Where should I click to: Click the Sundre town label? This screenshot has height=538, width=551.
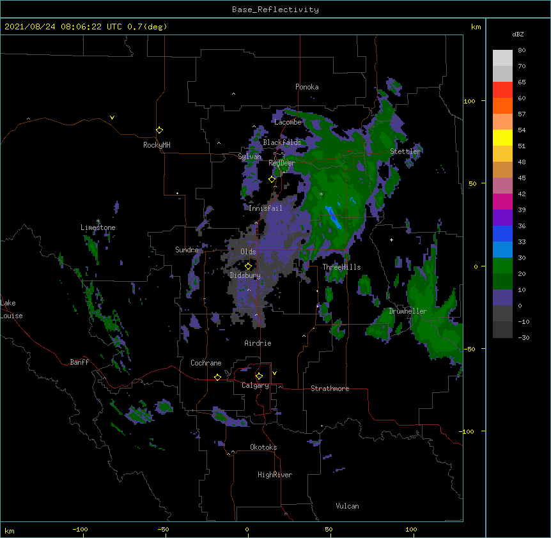187,250
